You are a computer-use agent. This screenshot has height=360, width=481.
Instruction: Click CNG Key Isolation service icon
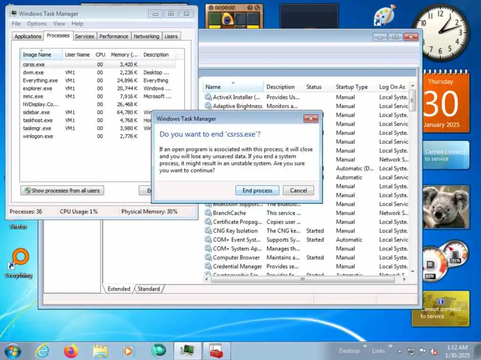(x=208, y=231)
